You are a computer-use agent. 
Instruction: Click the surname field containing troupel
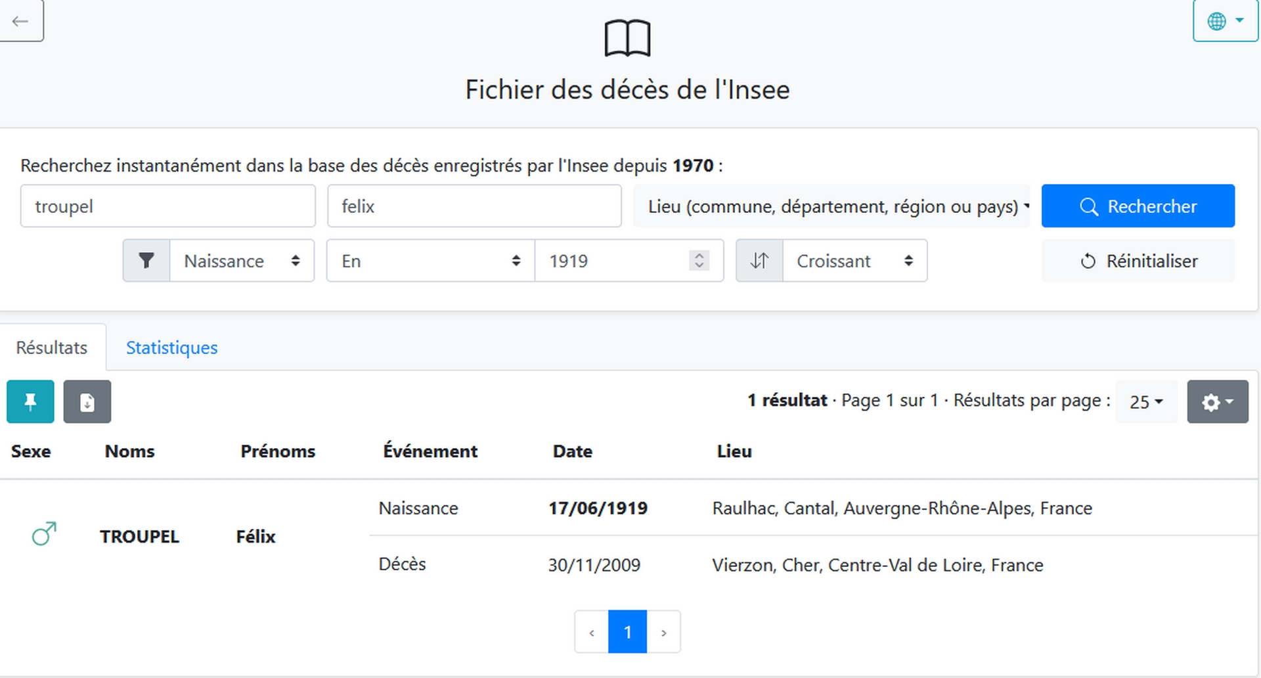pyautogui.click(x=167, y=206)
